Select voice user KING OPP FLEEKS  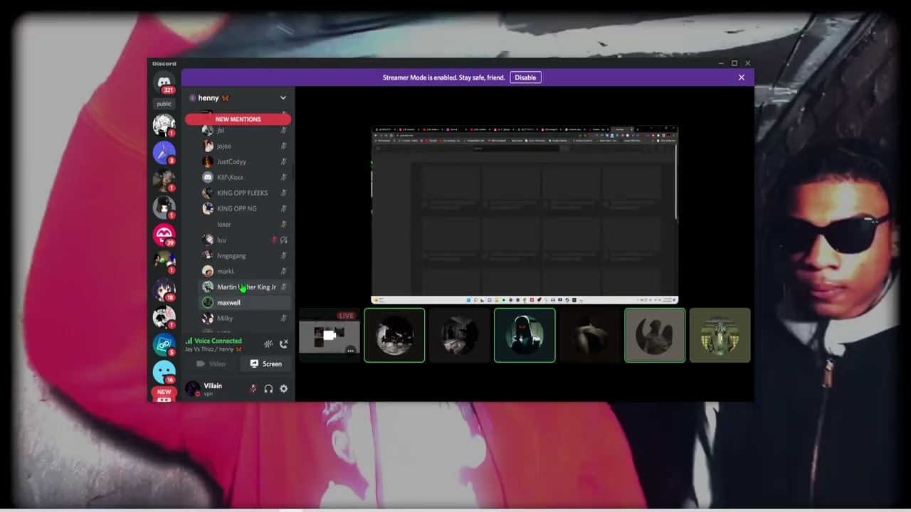(246, 193)
